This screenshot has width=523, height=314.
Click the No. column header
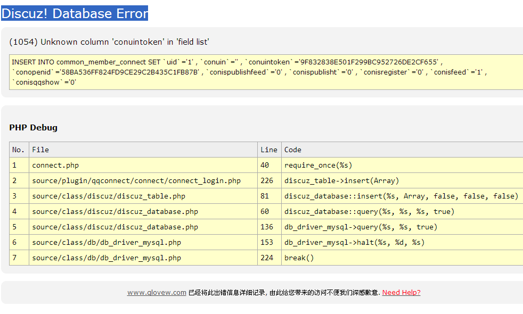[x=19, y=150]
